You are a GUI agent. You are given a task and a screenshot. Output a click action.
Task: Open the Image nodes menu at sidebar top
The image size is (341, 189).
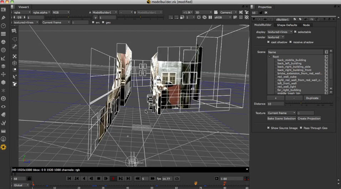[4, 10]
